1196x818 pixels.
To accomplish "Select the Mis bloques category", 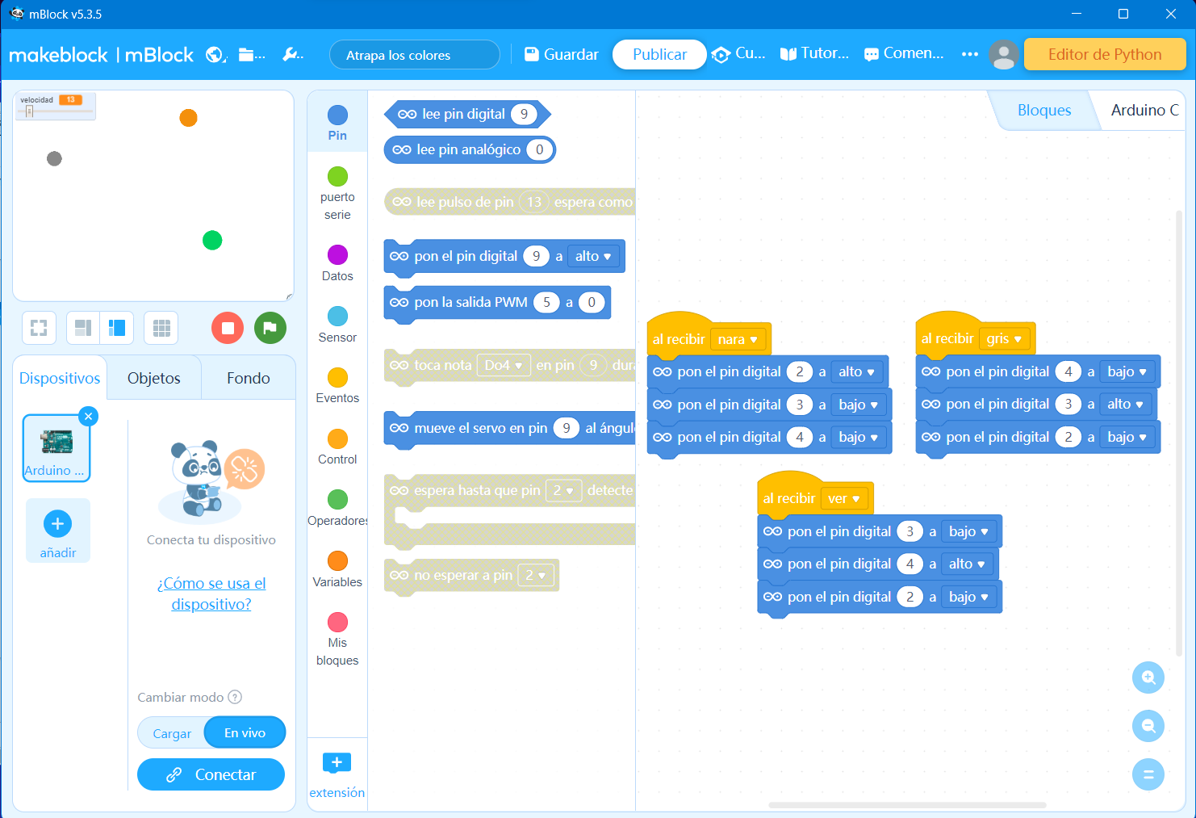I will (337, 640).
